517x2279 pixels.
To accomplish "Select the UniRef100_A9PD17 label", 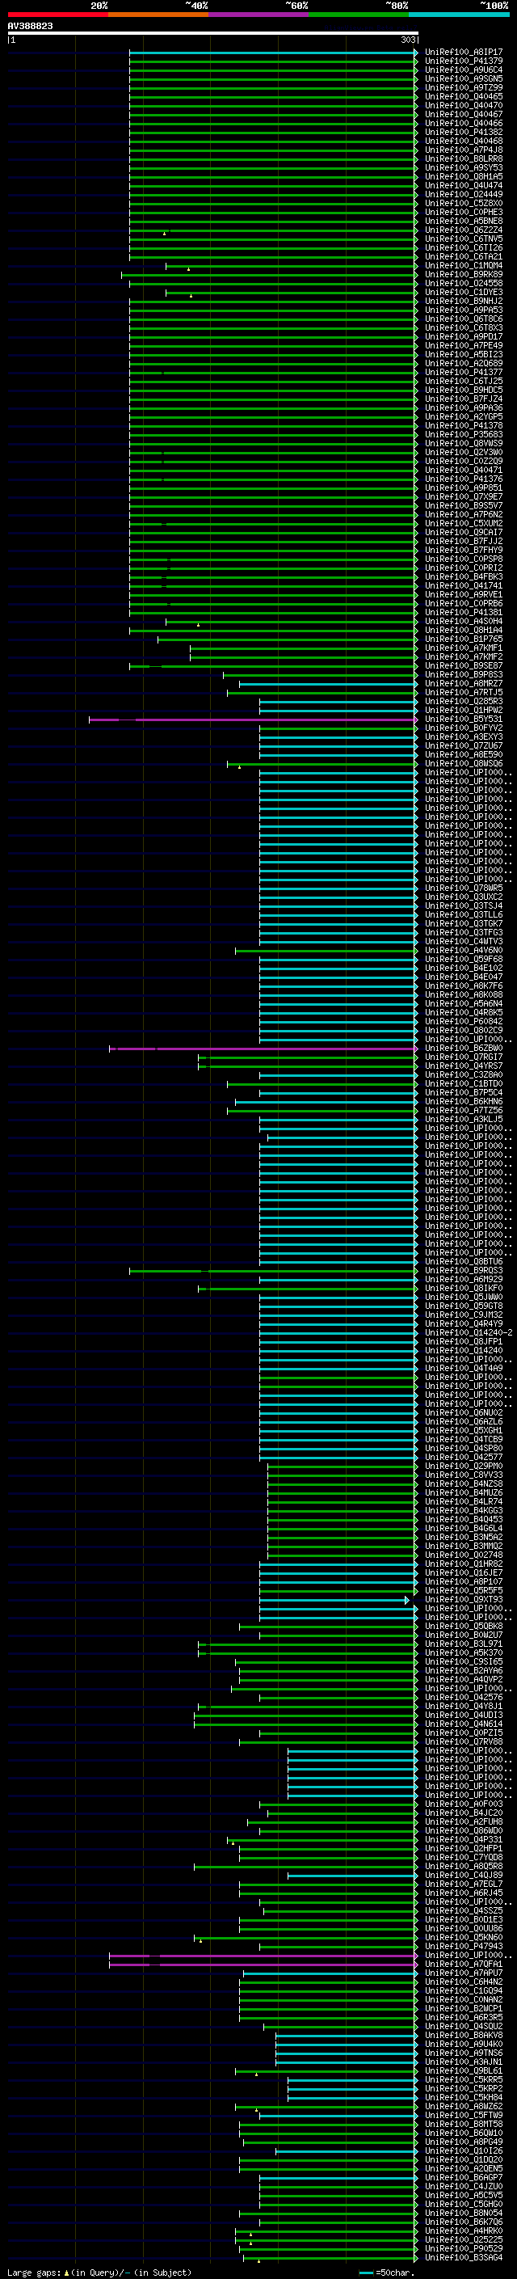I will click(464, 336).
